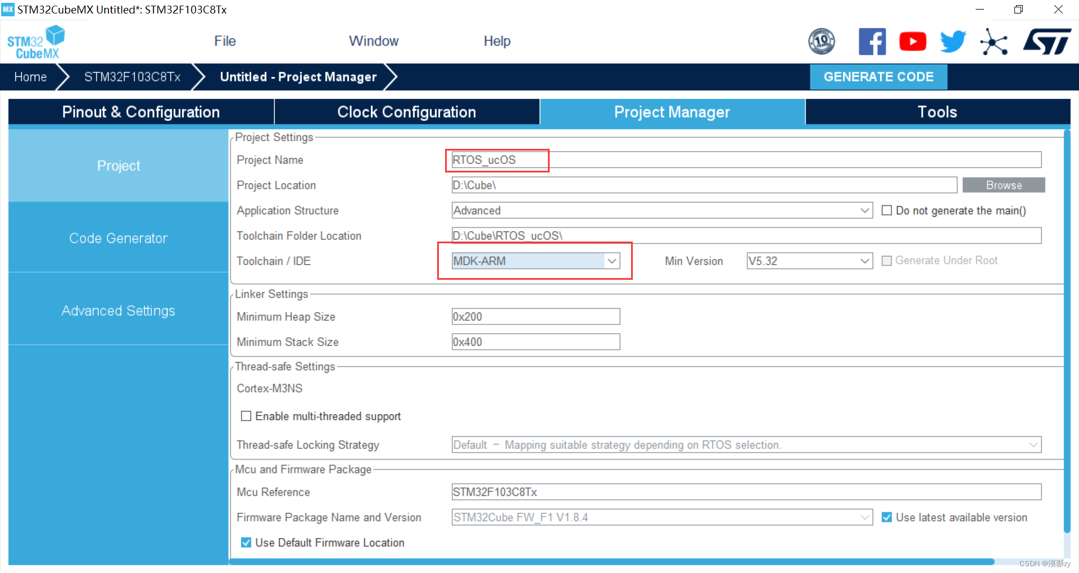This screenshot has height=573, width=1079.
Task: Open the Facebook icon link
Action: (x=872, y=42)
